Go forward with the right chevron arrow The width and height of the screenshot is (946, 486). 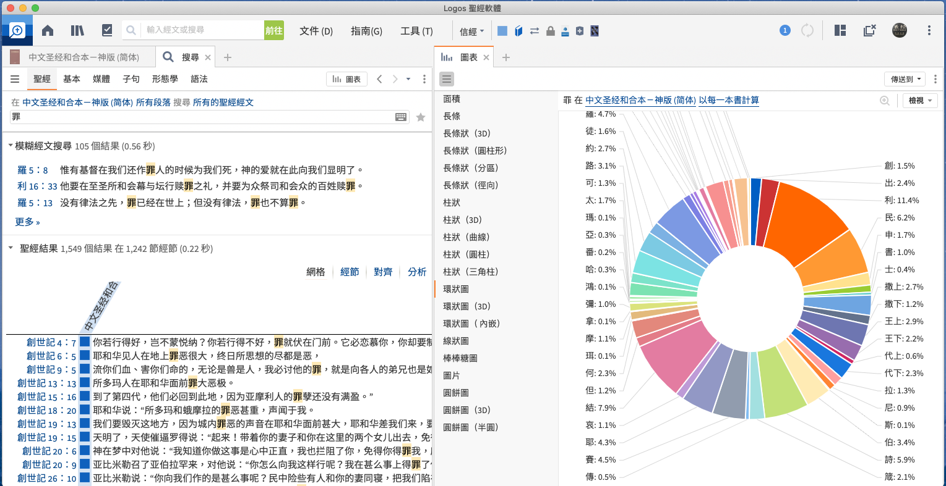tap(395, 79)
